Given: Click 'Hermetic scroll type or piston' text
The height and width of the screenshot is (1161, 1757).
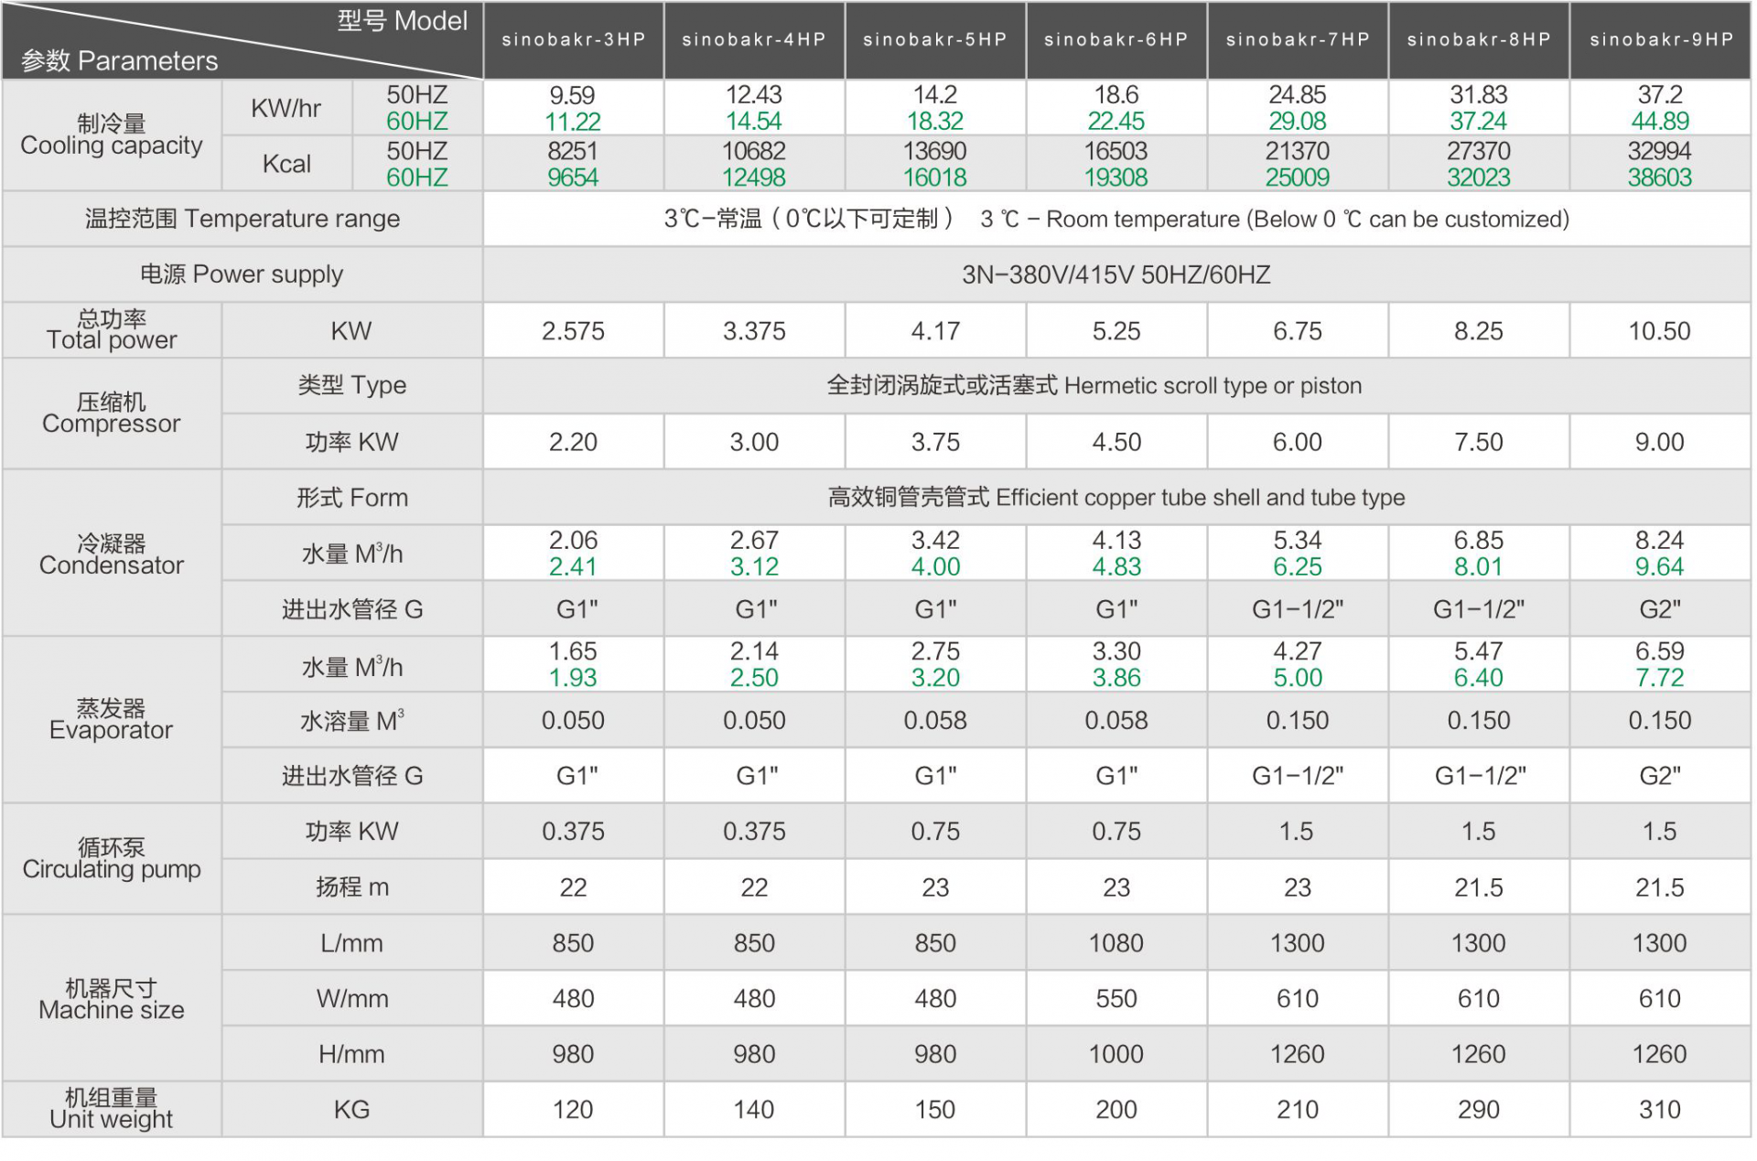Looking at the screenshot, I should pyautogui.click(x=1213, y=386).
